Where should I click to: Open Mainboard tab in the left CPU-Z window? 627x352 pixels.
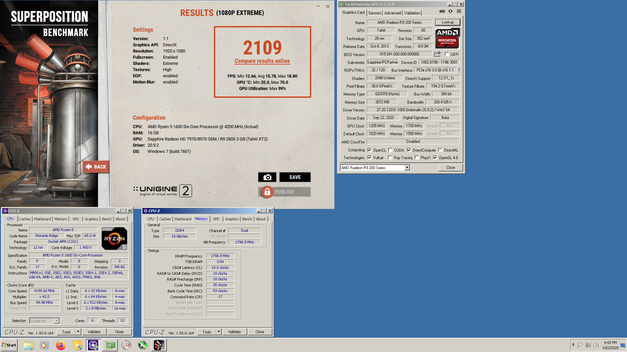pos(42,219)
